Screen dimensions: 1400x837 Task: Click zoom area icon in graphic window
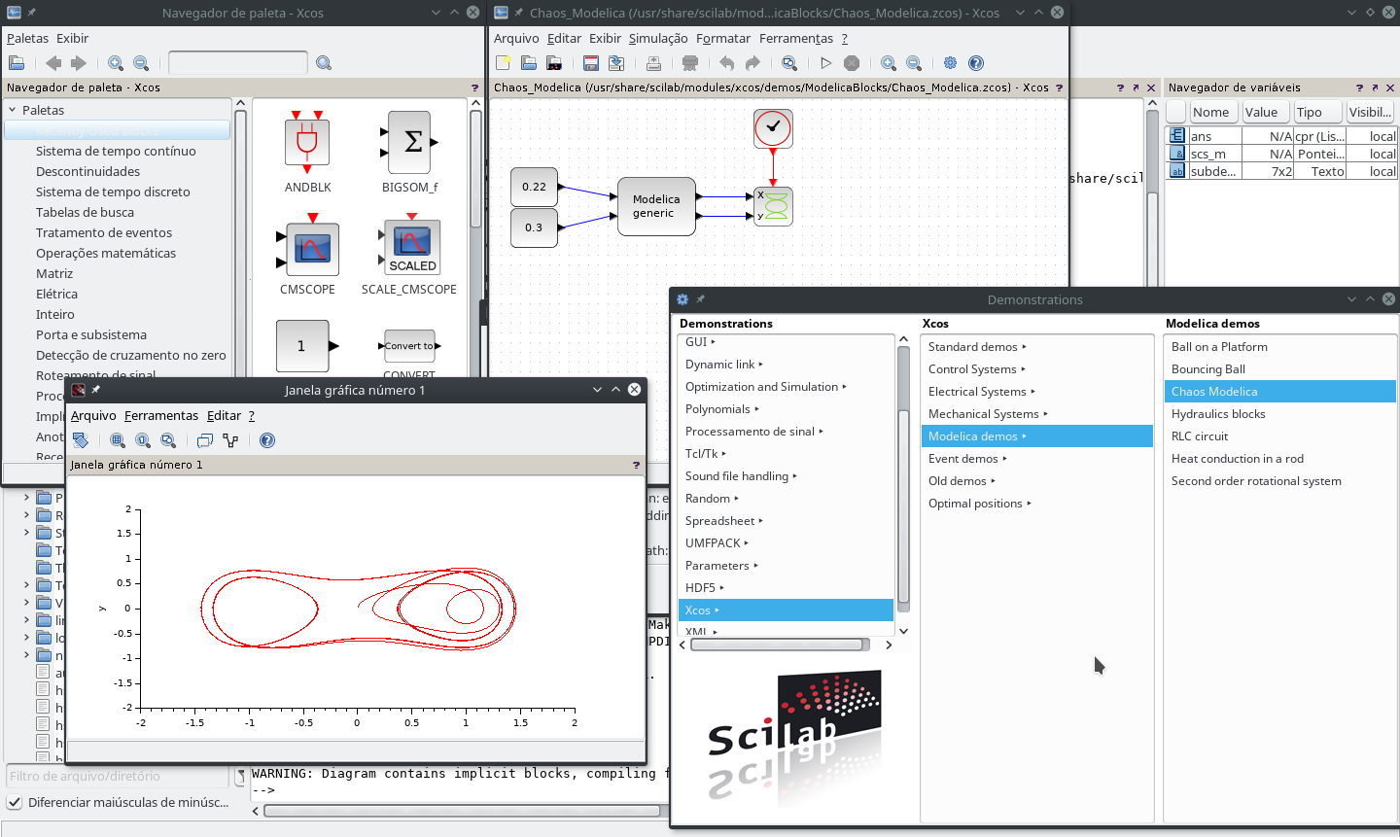click(118, 440)
